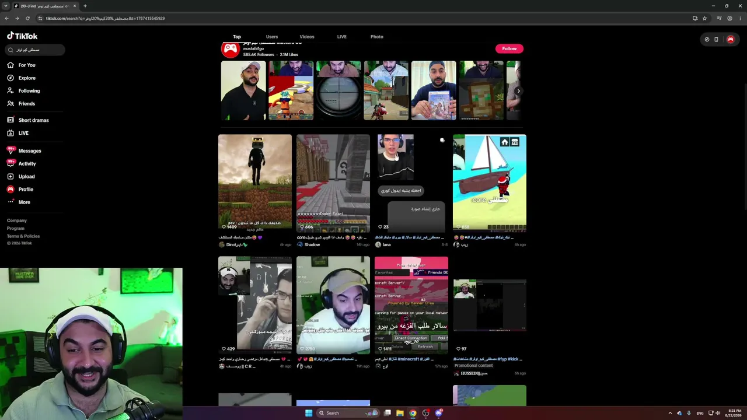Open the Chrome profile icon
The height and width of the screenshot is (420, 747).
click(729, 18)
